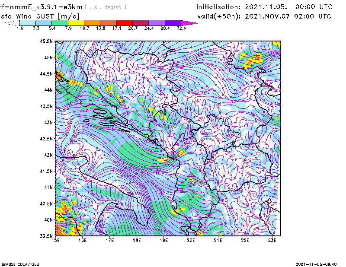Click the '18E' longitude label
The width and height of the screenshot is (346, 267).
point(137,240)
